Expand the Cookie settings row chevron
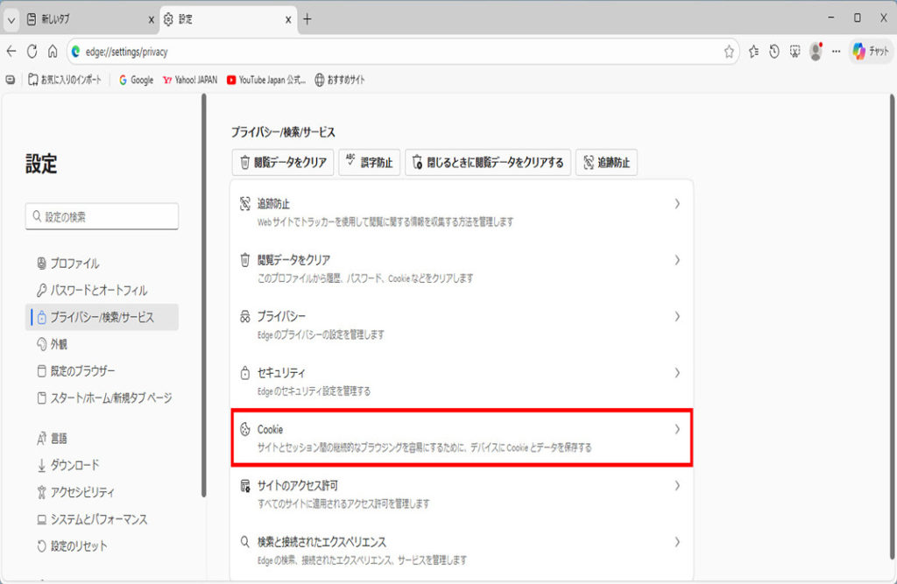 click(676, 429)
